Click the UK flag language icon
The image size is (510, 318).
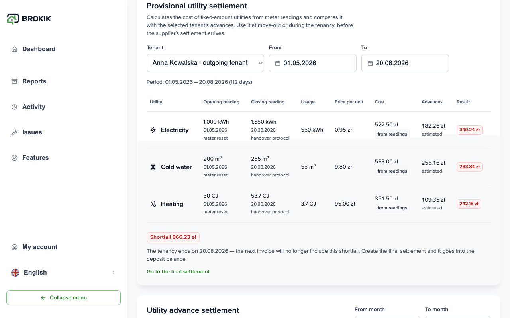pyautogui.click(x=15, y=273)
